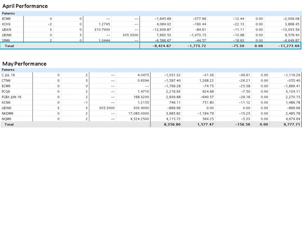Click the LBSK6 row label
302x227 pixels.
pyautogui.click(x=7, y=29)
